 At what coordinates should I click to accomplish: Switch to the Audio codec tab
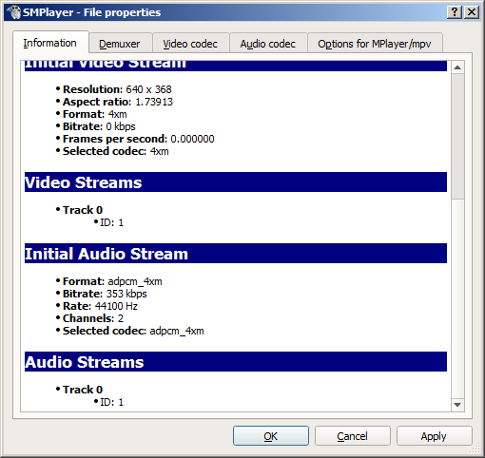click(x=268, y=44)
